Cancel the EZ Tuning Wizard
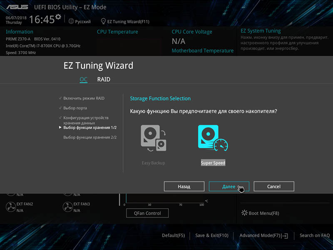This screenshot has width=333, height=250. (274, 186)
